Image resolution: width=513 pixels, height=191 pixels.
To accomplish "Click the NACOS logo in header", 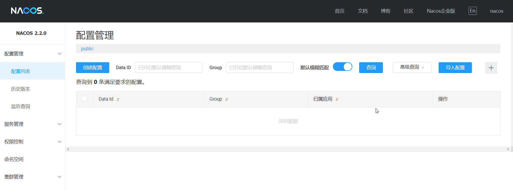I will [x=27, y=11].
